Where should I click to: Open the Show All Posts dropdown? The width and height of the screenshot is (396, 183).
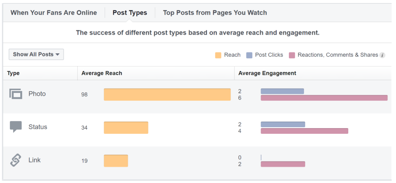(36, 54)
